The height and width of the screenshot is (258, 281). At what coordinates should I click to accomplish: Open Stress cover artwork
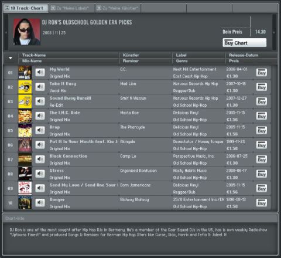[x=25, y=174]
